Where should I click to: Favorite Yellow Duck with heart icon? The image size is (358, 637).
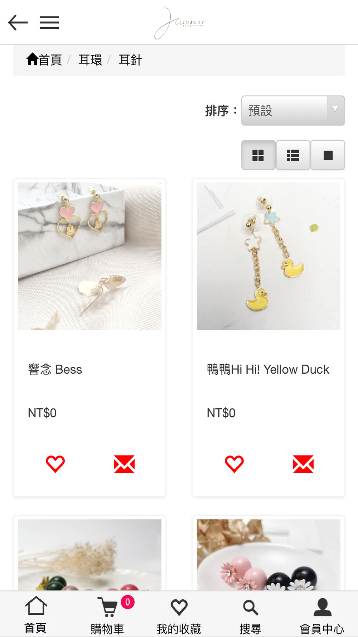click(x=234, y=464)
